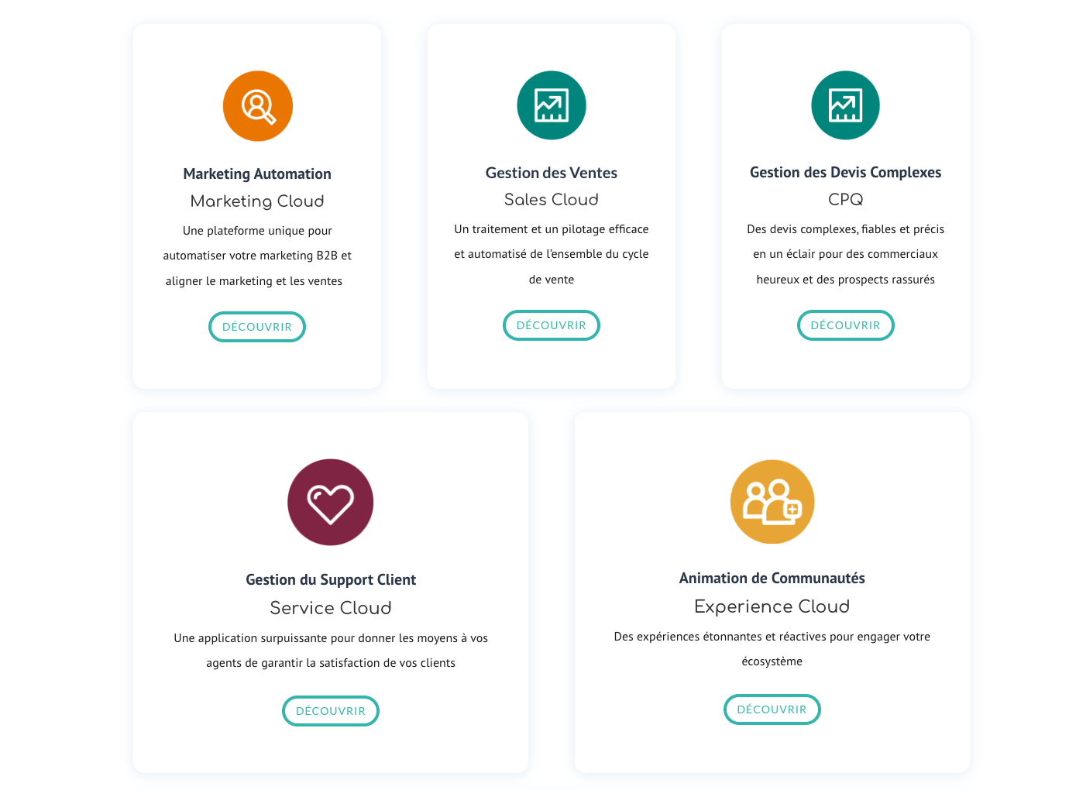Image resolution: width=1069 pixels, height=790 pixels.
Task: Click the CPQ subtitle label
Action: (845, 200)
